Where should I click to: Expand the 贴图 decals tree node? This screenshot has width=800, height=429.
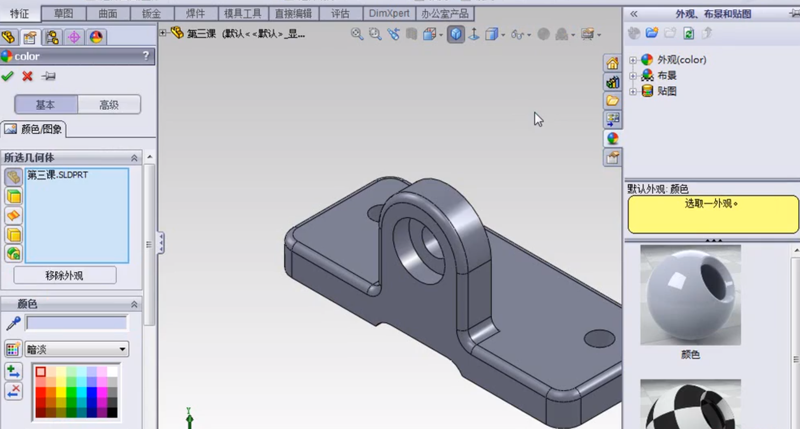click(633, 92)
